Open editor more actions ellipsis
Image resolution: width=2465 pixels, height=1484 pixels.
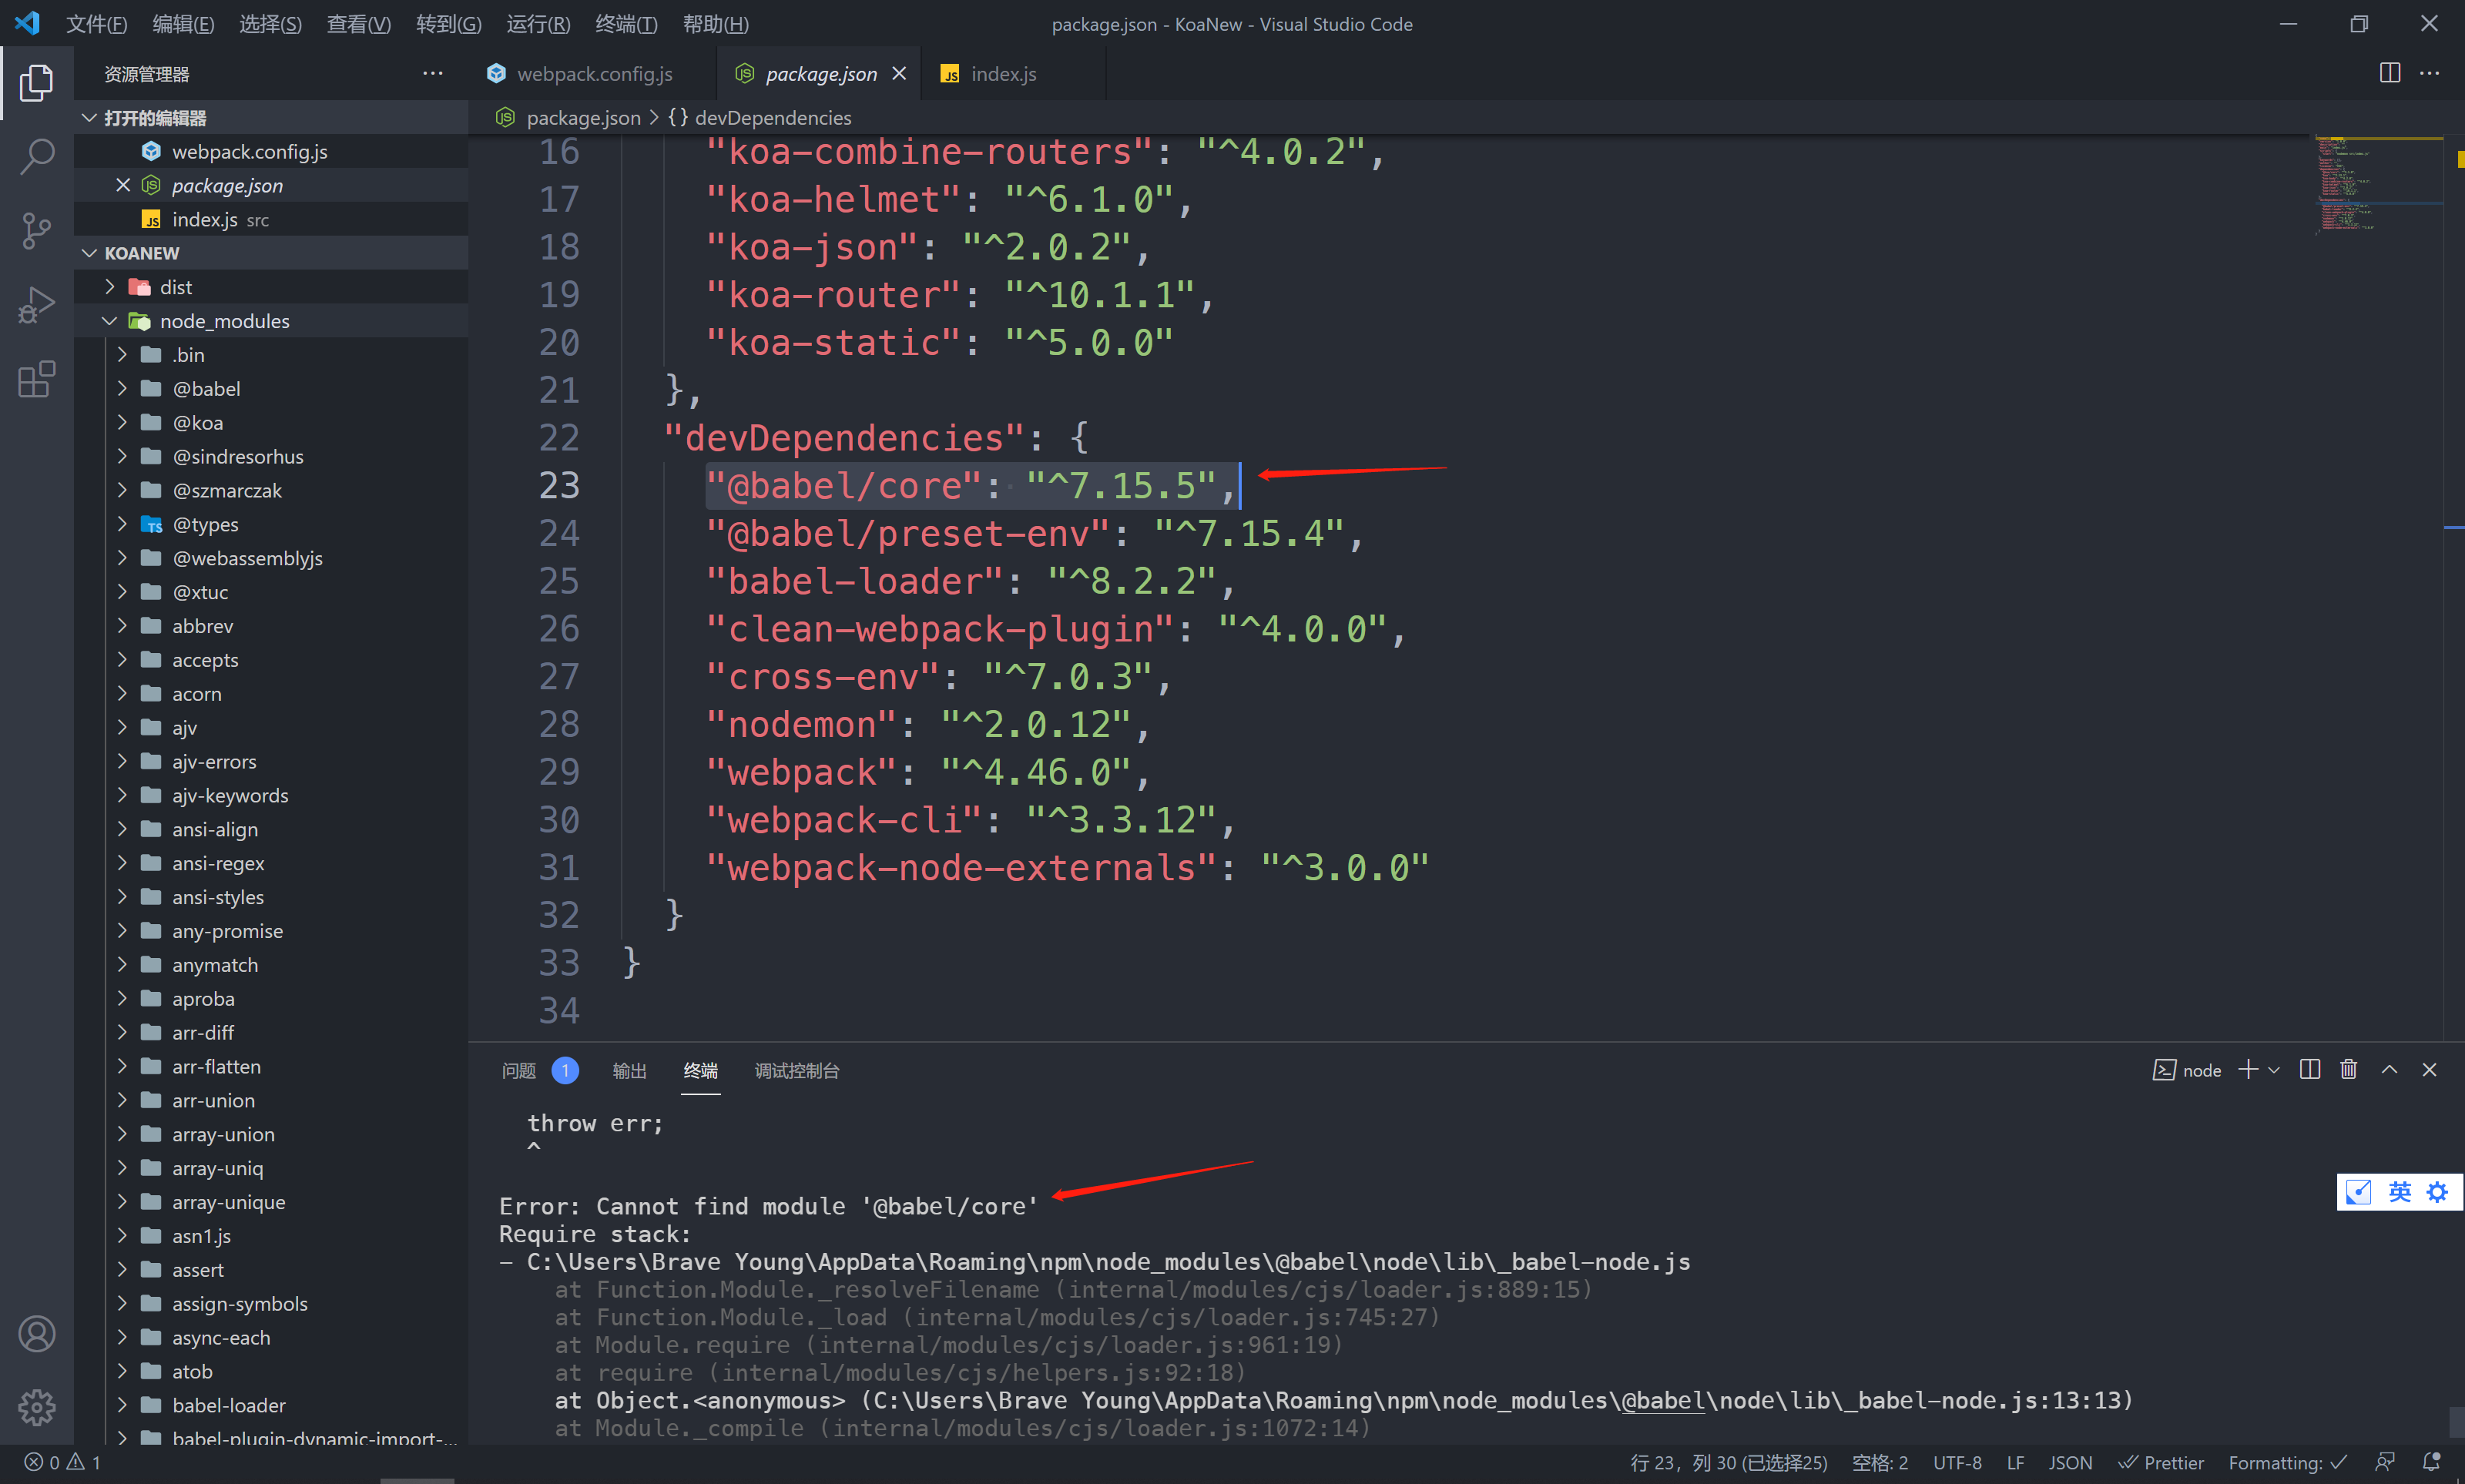coord(2429,73)
